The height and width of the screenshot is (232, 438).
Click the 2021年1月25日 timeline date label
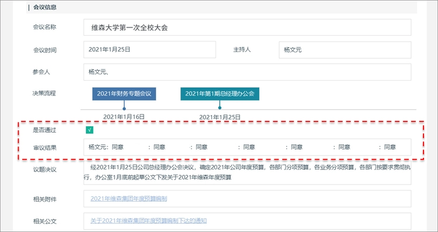click(x=220, y=117)
